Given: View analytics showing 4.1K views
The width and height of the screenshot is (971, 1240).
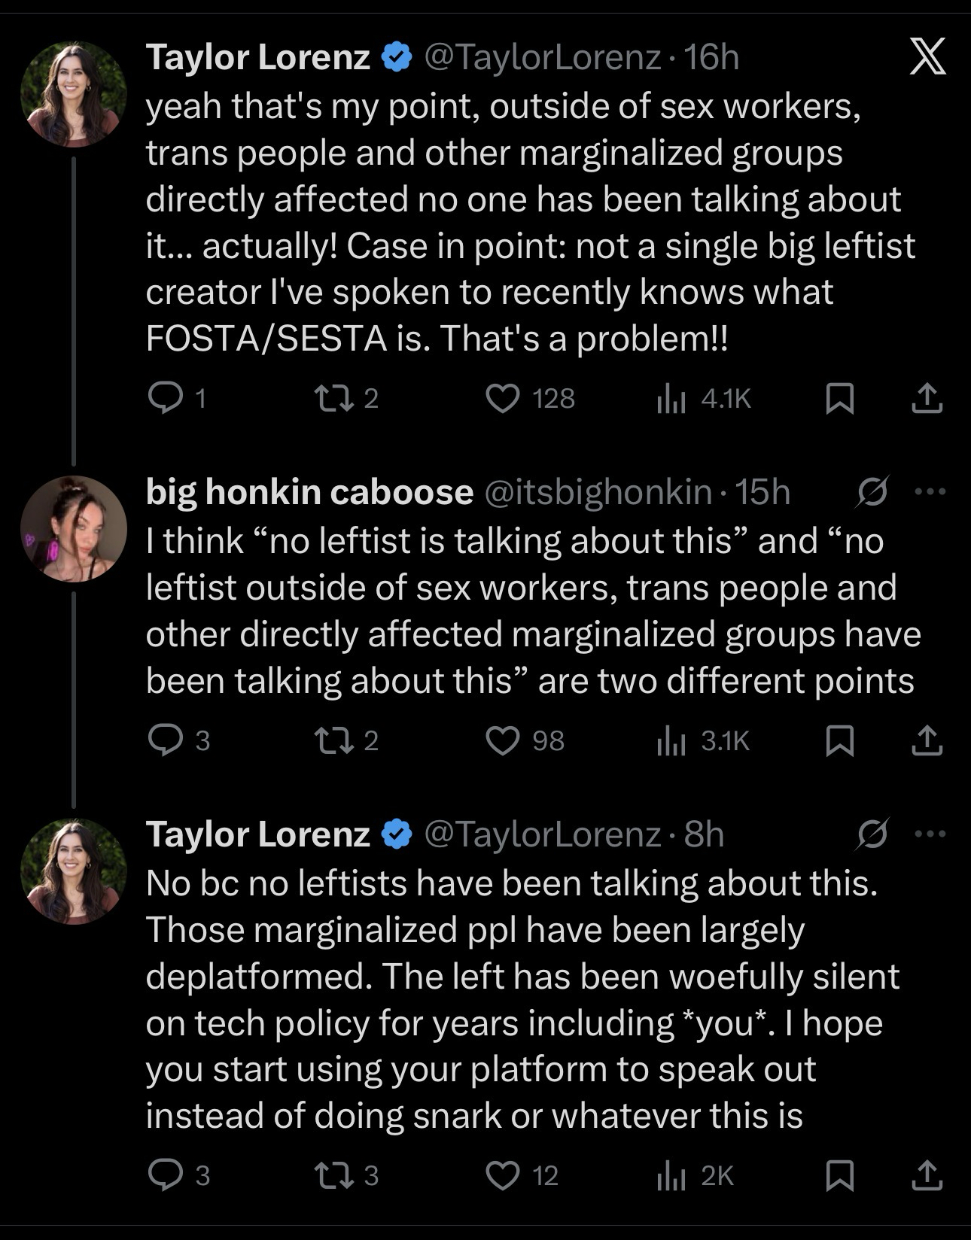Looking at the screenshot, I should 671,398.
